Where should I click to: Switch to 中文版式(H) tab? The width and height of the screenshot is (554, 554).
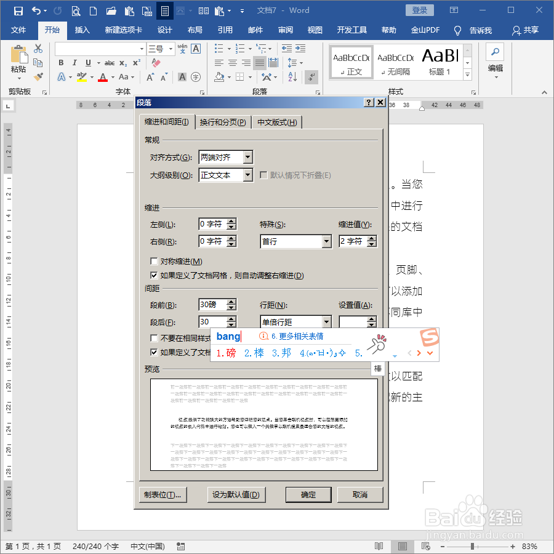(x=277, y=122)
